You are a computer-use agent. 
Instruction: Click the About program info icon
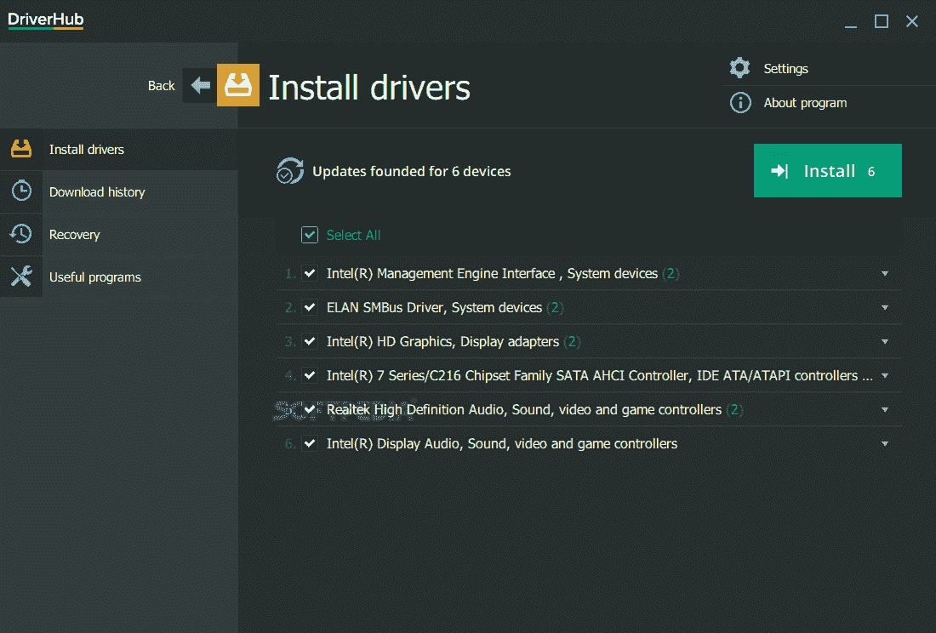point(740,103)
